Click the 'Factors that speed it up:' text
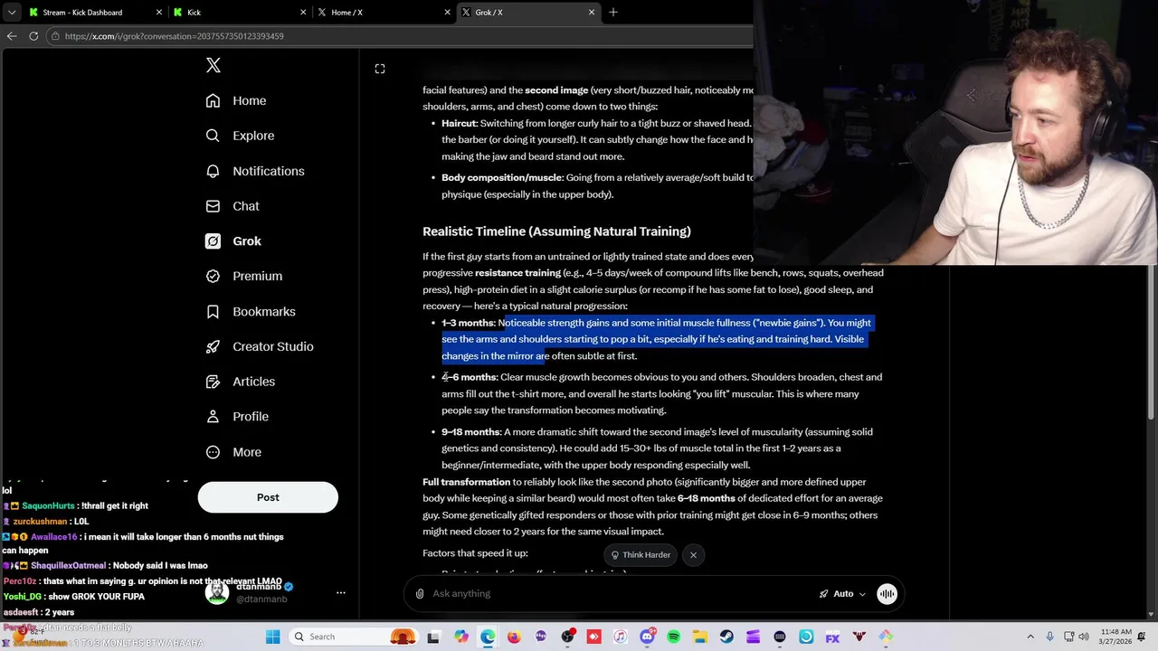This screenshot has height=651, width=1158. (x=475, y=553)
